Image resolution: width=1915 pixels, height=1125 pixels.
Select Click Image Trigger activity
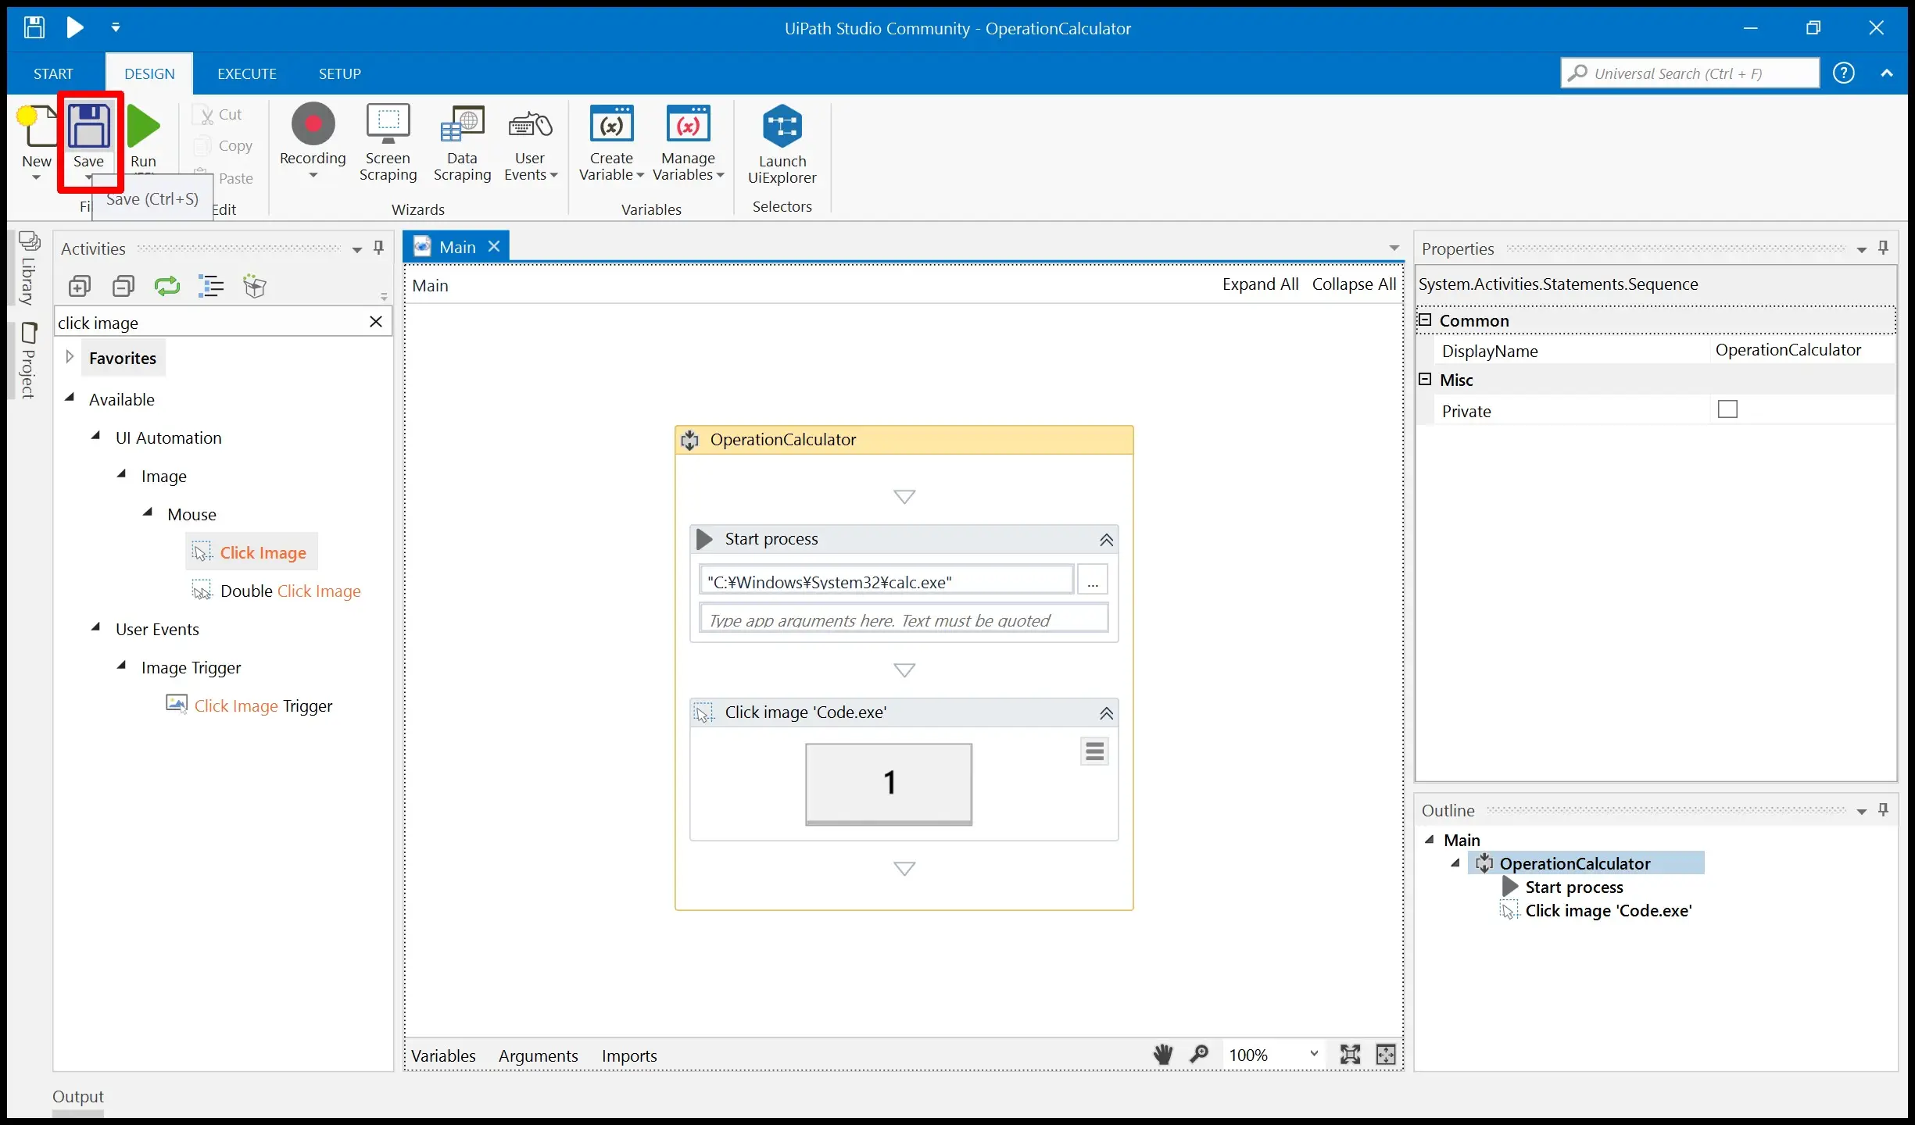(249, 705)
